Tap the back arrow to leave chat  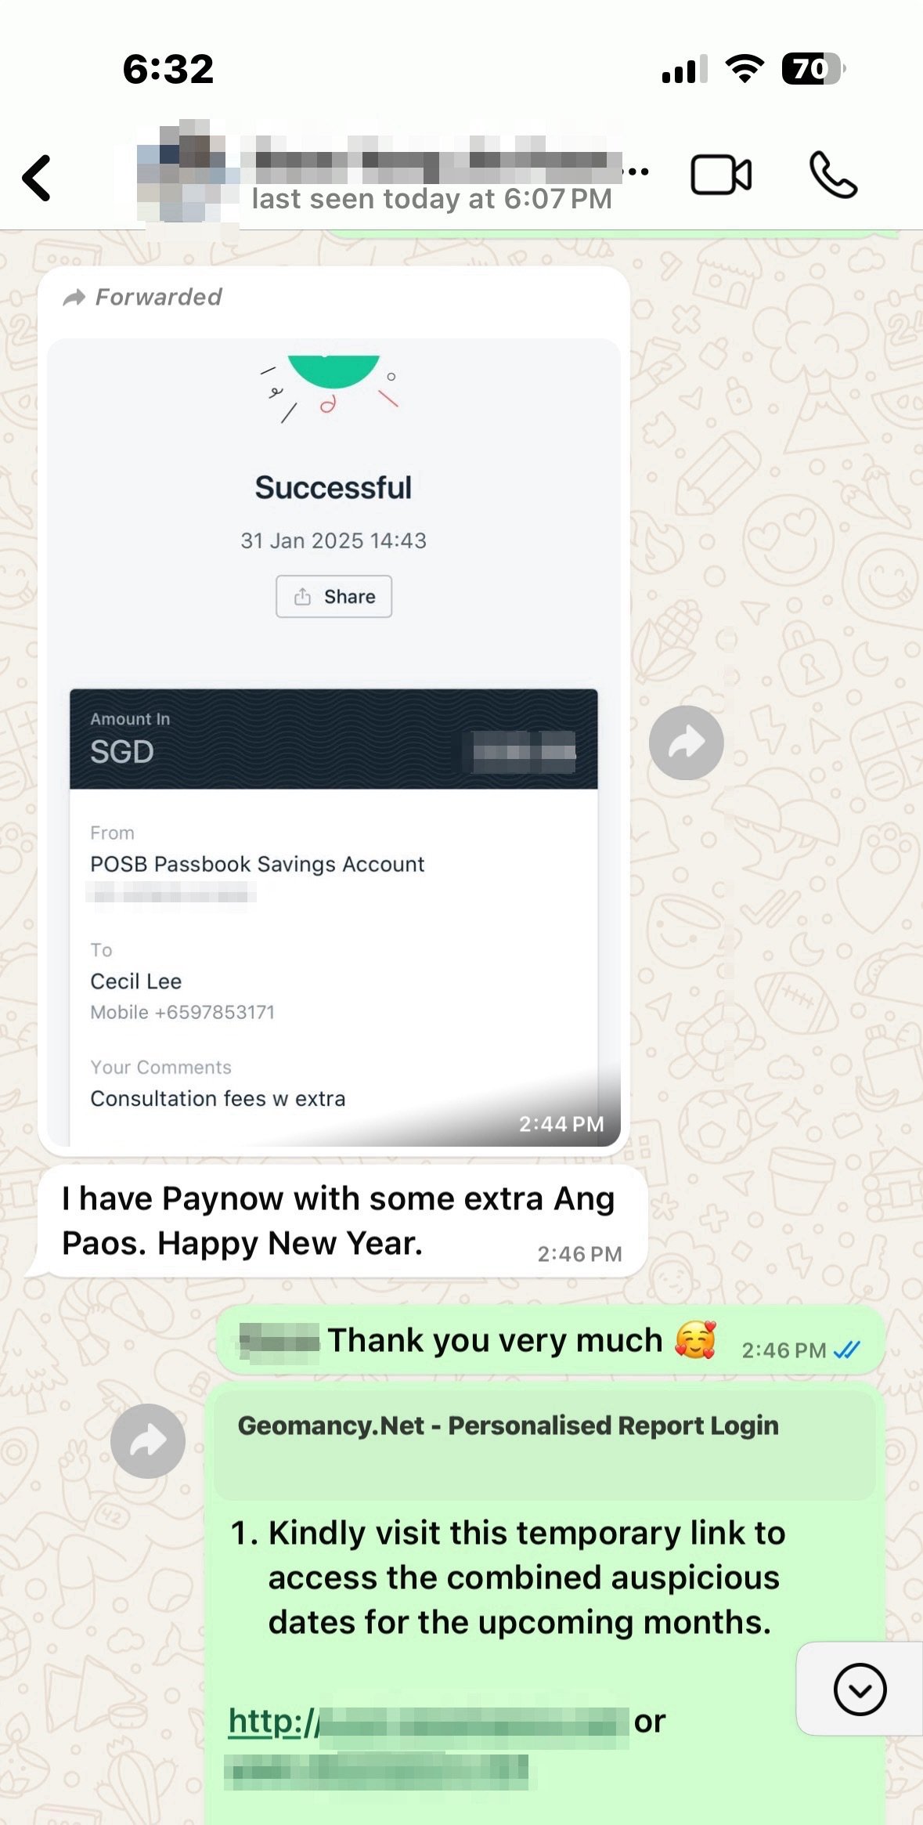click(37, 178)
